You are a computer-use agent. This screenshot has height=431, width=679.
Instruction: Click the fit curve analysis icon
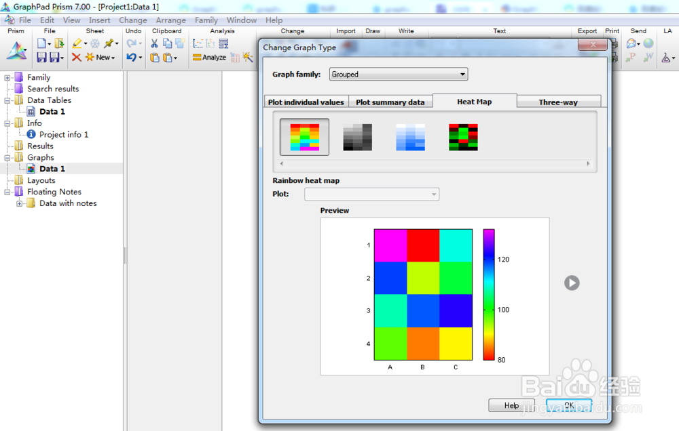(x=198, y=43)
